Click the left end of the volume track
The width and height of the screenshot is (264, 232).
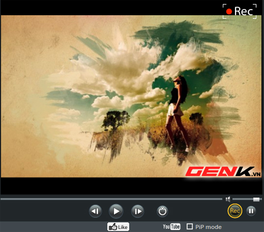[x=233, y=199]
